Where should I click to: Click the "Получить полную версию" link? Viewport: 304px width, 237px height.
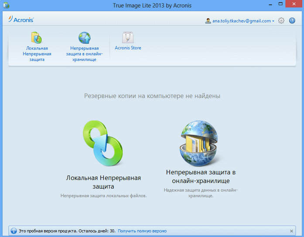pos(142,231)
